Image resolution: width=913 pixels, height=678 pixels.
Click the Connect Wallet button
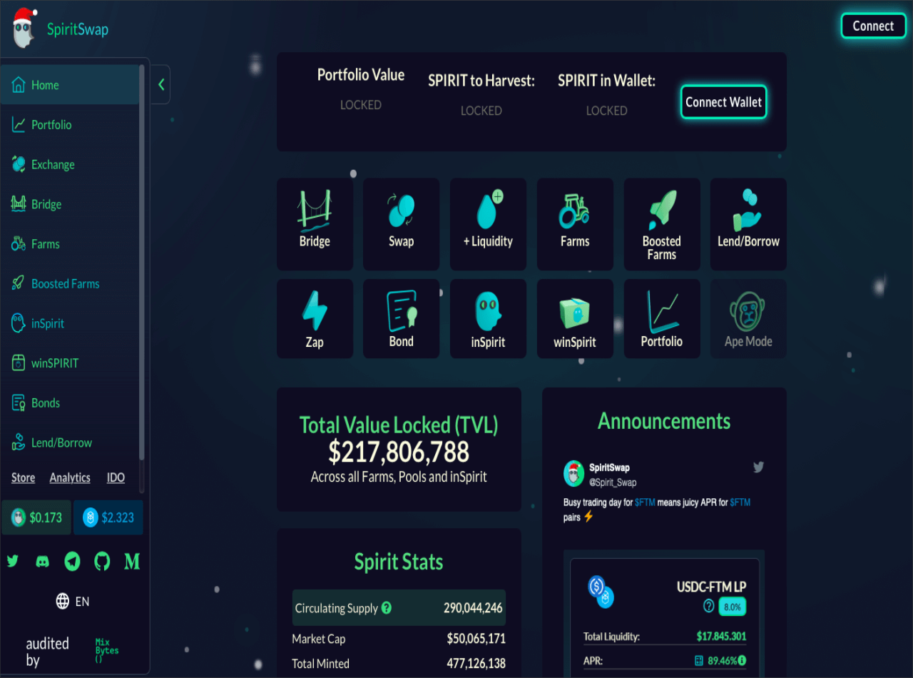pos(723,102)
